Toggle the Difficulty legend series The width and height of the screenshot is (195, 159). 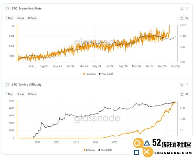click(x=89, y=150)
